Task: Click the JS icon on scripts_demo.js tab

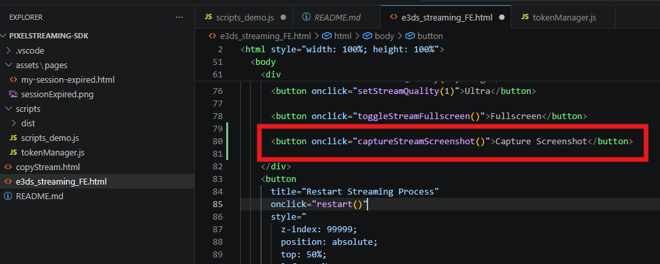Action: [x=208, y=17]
